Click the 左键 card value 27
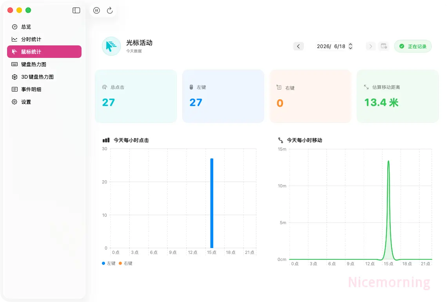This screenshot has width=448, height=302. tap(196, 102)
